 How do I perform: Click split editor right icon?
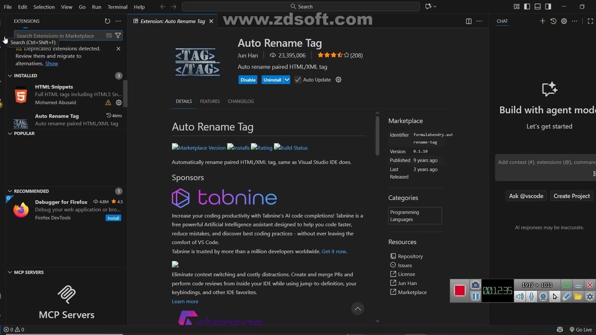pos(469,21)
